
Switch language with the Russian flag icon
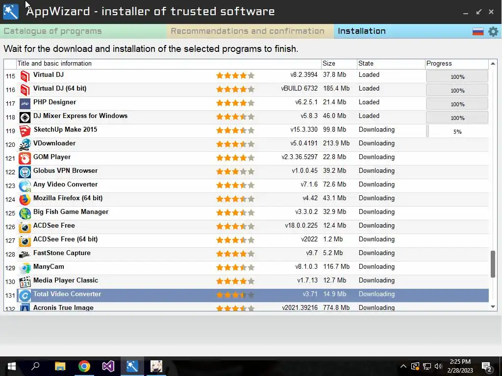pyautogui.click(x=478, y=31)
